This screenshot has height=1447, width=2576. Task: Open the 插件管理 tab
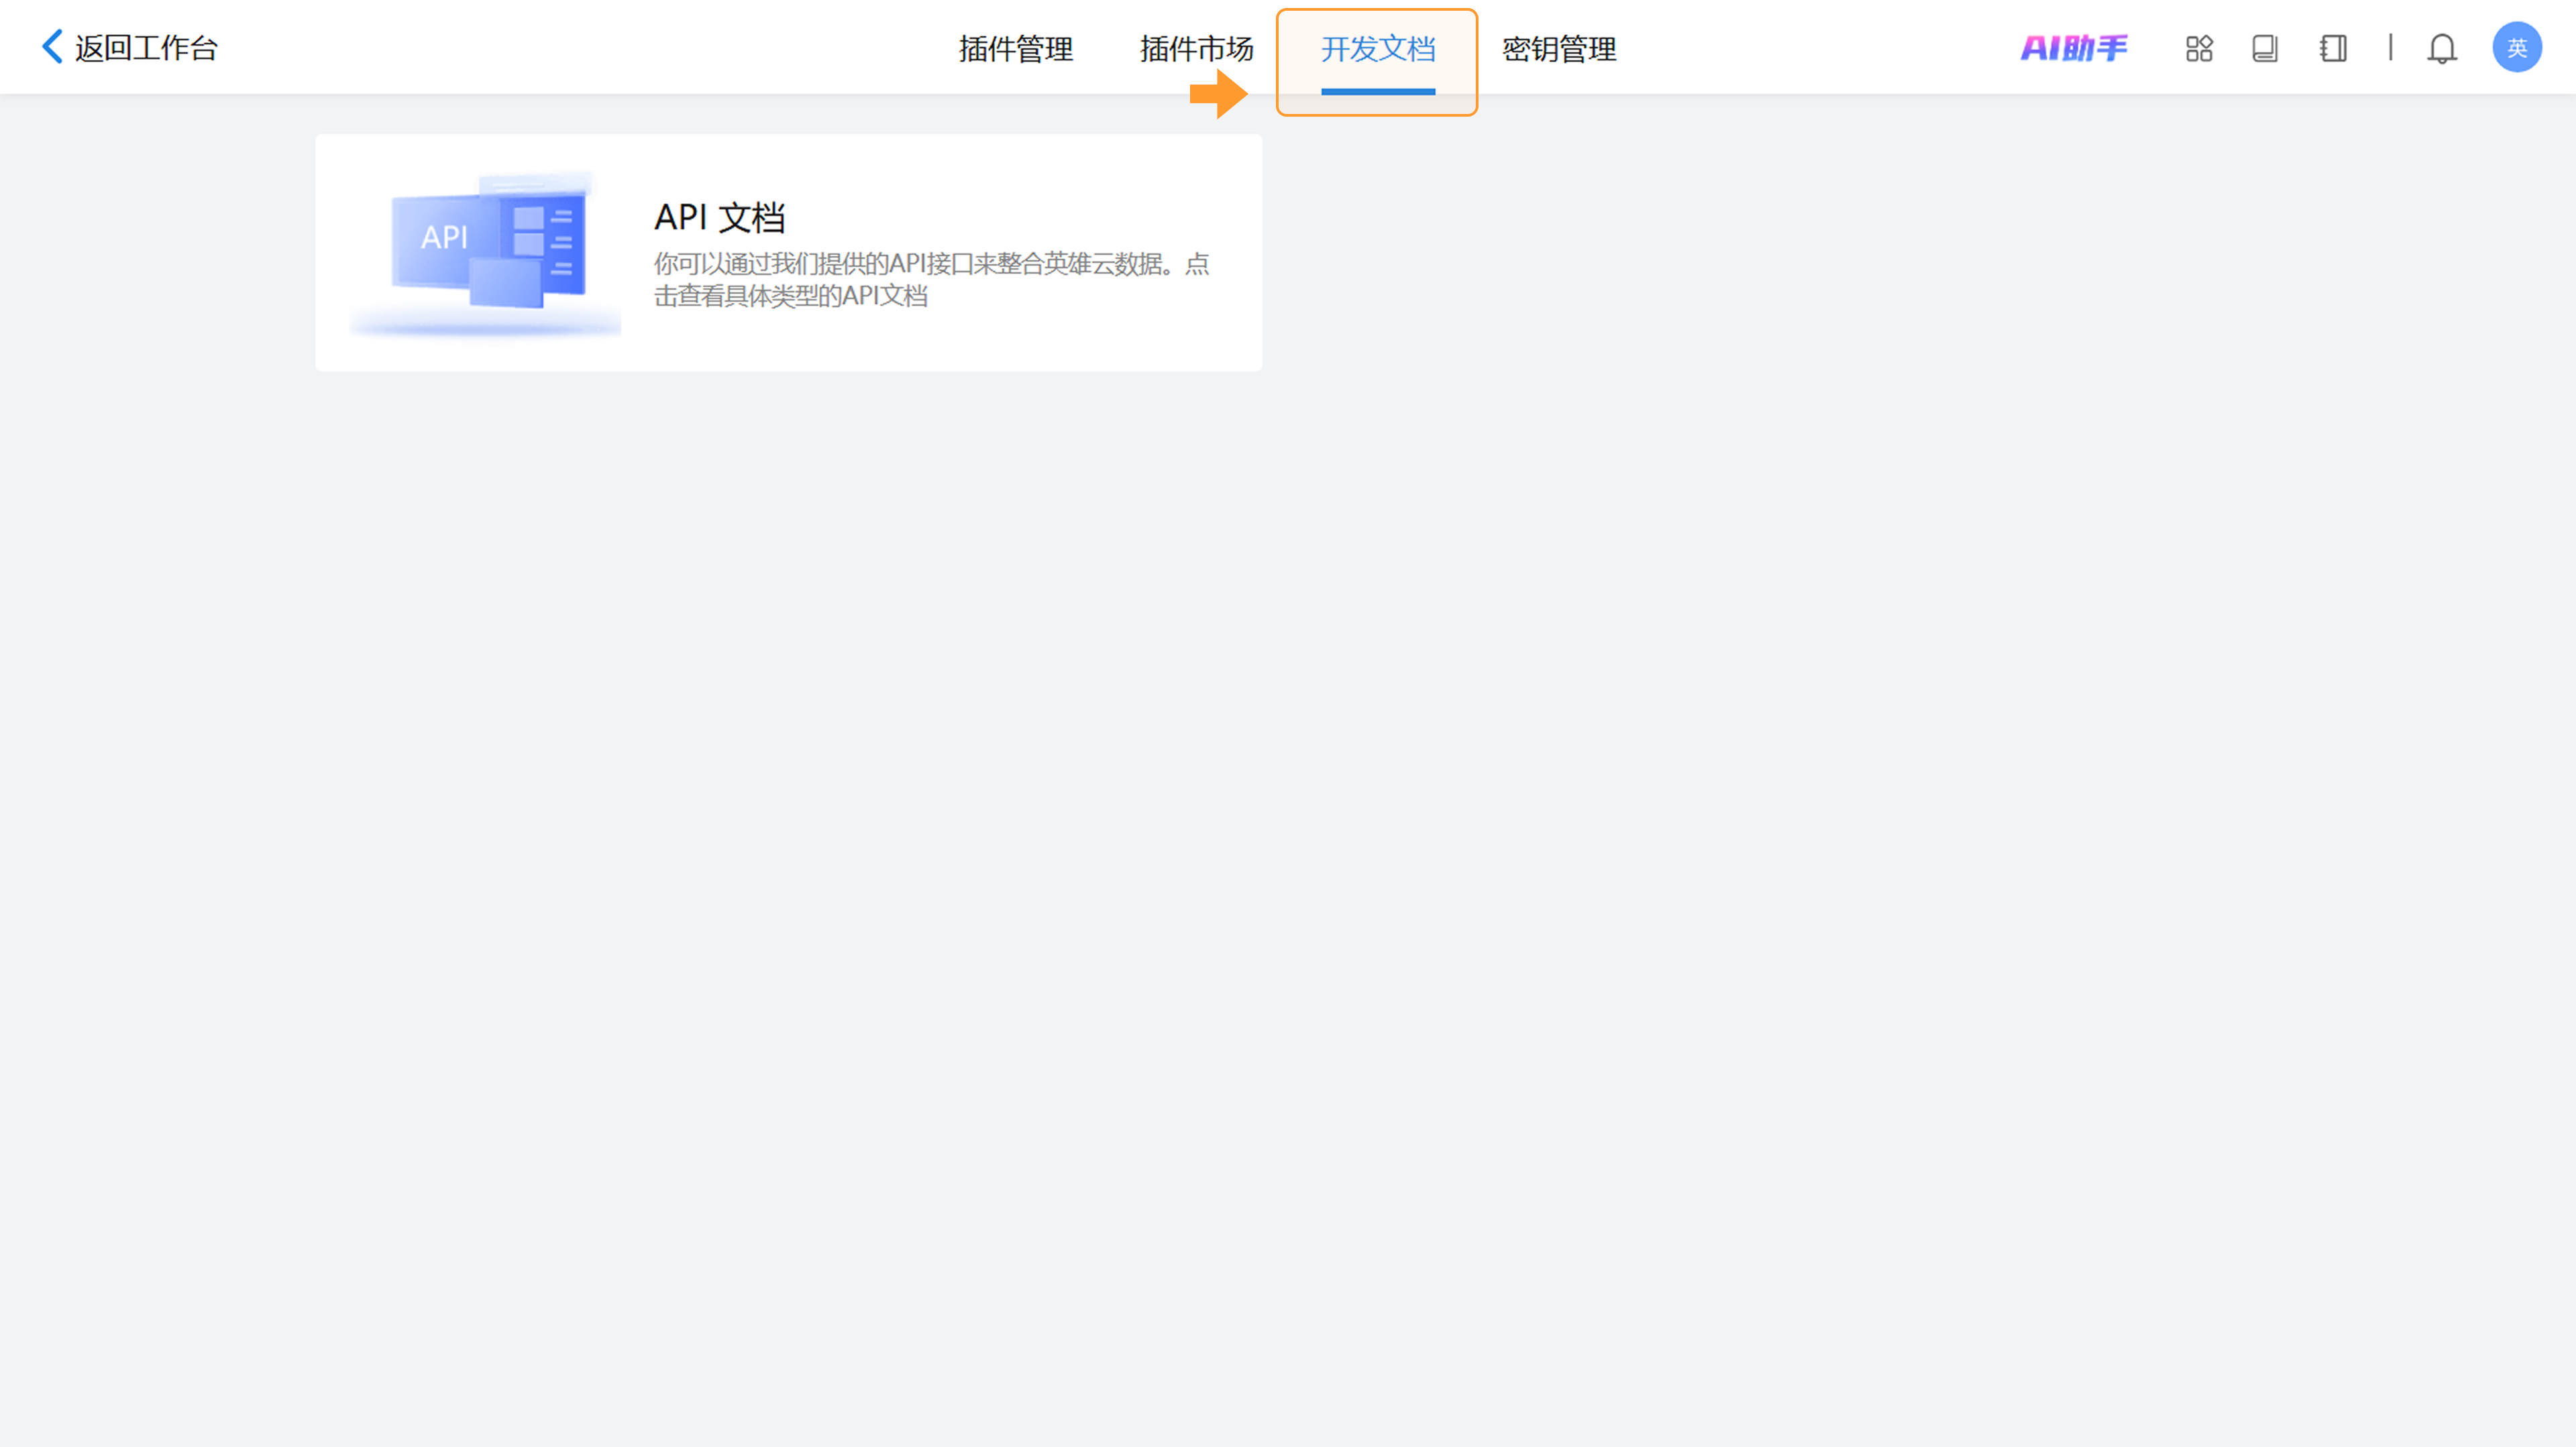click(1016, 49)
